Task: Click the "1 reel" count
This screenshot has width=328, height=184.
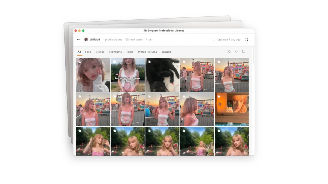Action: [149, 40]
